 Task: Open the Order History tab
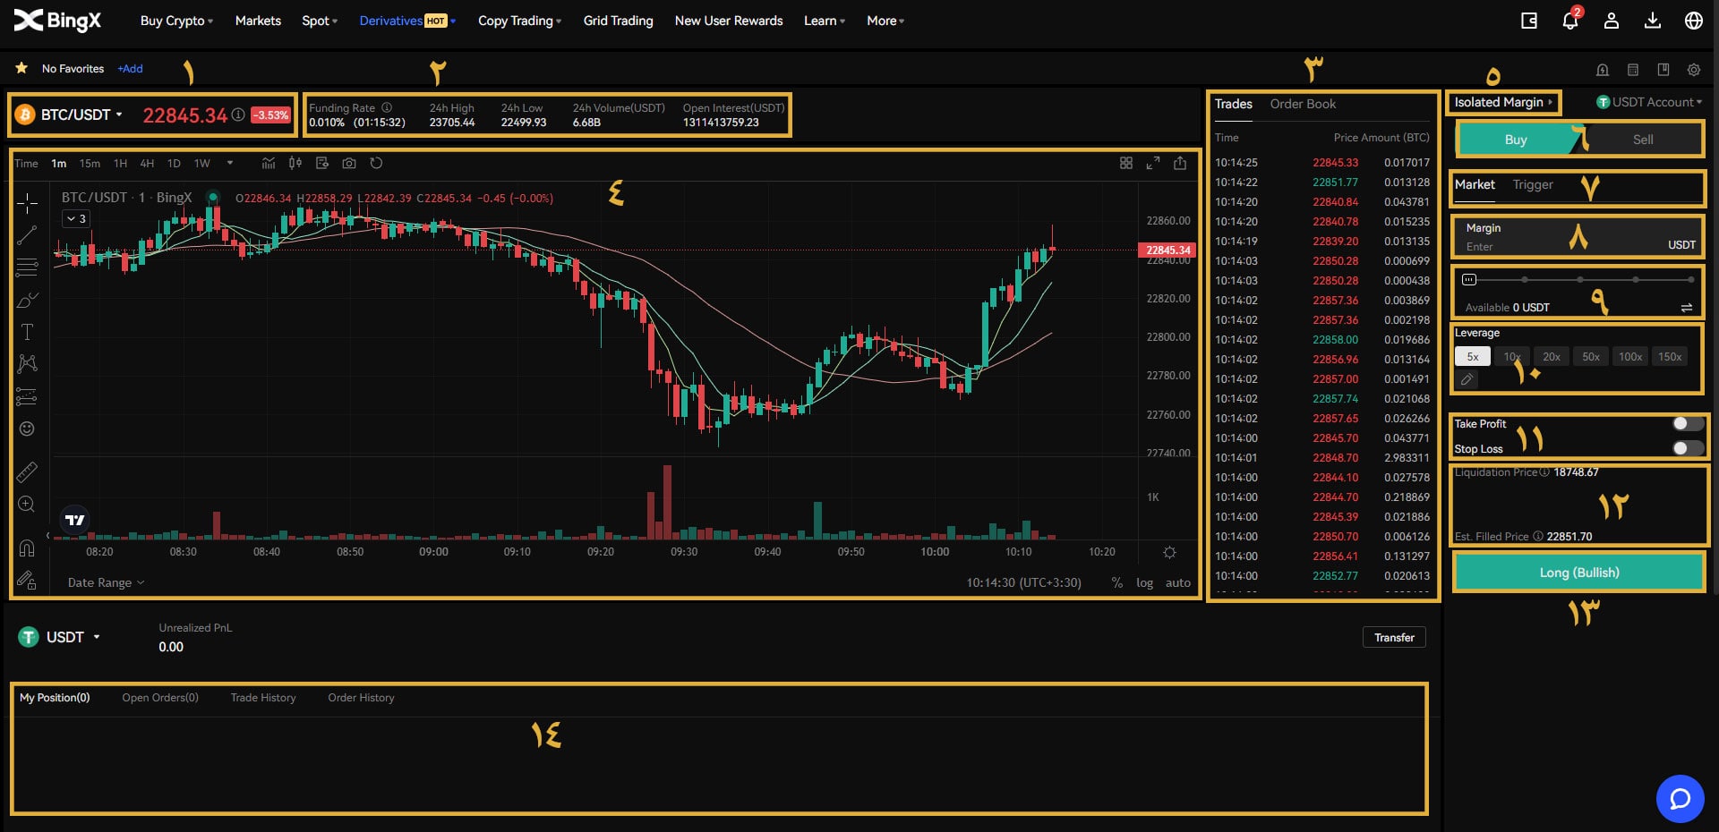[361, 698]
